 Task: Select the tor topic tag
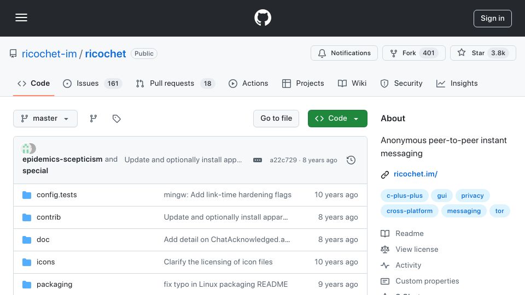pyautogui.click(x=499, y=211)
